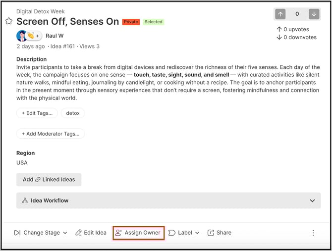Viewport: 332px width, 251px height.
Task: Click the 0 downvotes text
Action: 297,37
